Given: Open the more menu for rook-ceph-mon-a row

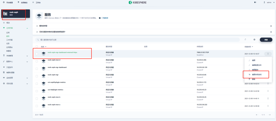Looking at the screenshot, I should [x=268, y=106].
